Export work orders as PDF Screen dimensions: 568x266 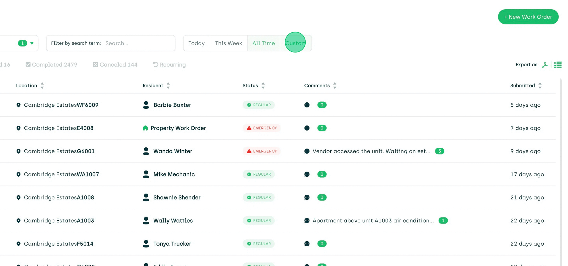[545, 65]
